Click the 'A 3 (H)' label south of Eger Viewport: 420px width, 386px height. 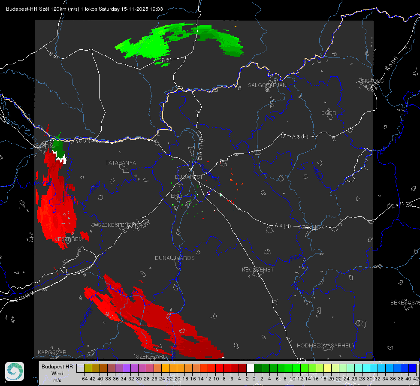pyautogui.click(x=300, y=136)
